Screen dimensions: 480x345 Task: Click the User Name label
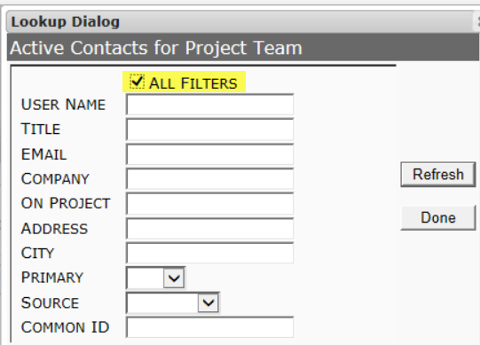[63, 105]
